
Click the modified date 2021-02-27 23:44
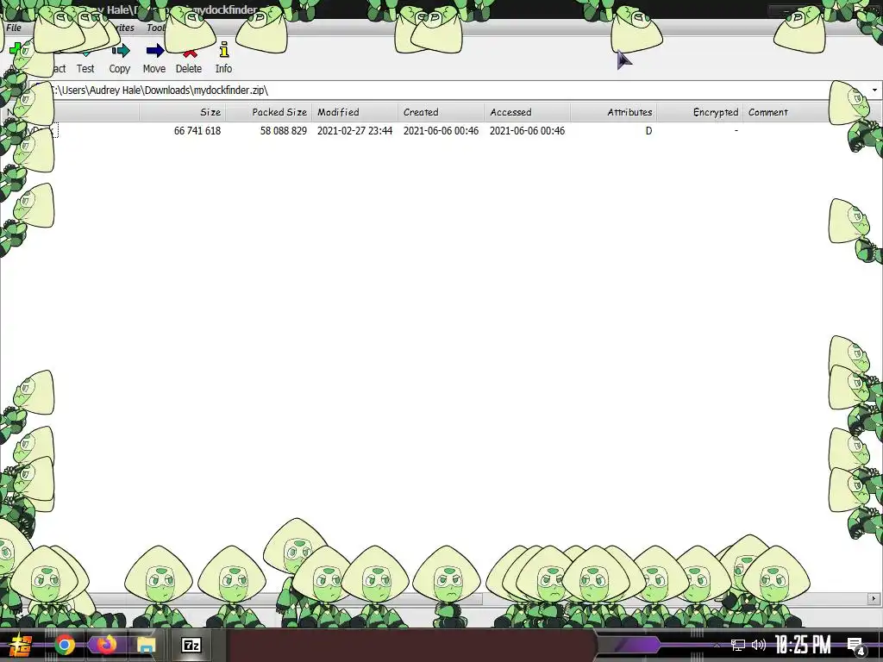[x=354, y=131]
